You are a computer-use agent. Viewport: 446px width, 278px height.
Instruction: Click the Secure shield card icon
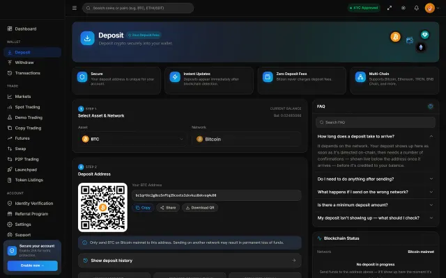coord(82,77)
